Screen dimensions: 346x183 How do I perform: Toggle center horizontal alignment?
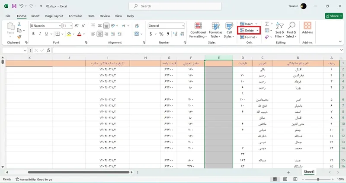(x=100, y=34)
